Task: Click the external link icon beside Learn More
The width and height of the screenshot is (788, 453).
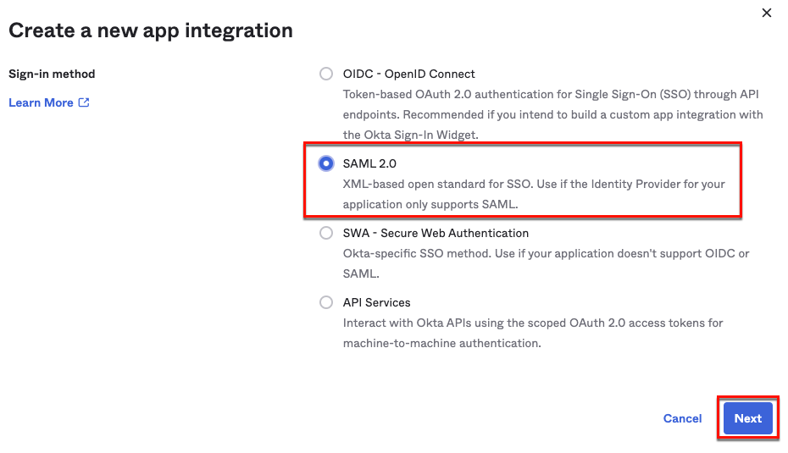Action: [84, 102]
